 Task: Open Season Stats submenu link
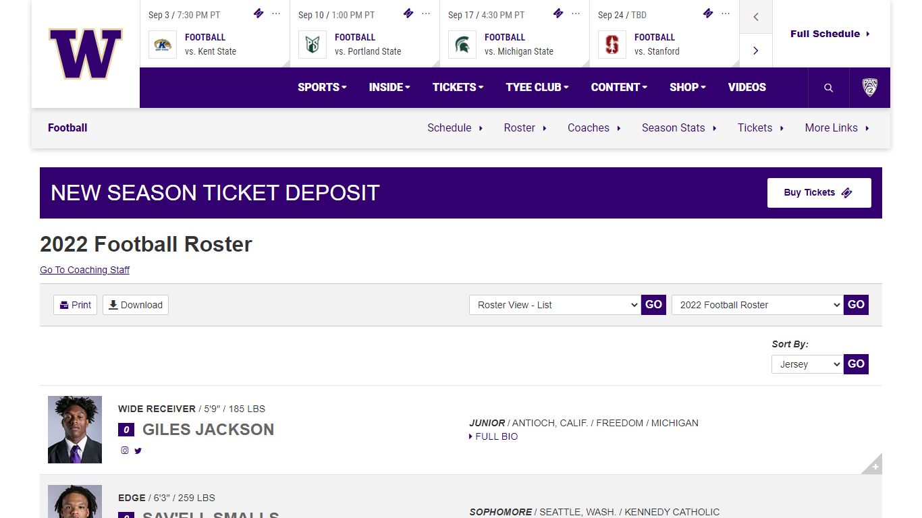(x=679, y=127)
